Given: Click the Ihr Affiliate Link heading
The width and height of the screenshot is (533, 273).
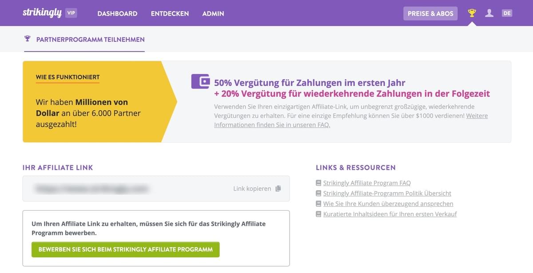Looking at the screenshot, I should (58, 168).
